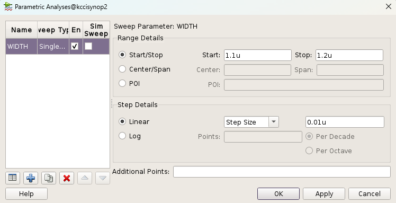Choose Log step type

click(122, 136)
